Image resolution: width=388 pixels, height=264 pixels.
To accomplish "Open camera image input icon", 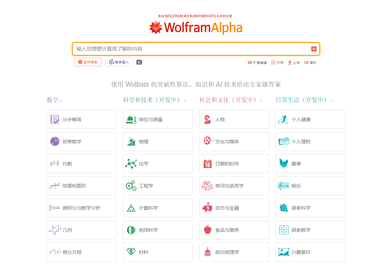I will (x=139, y=62).
